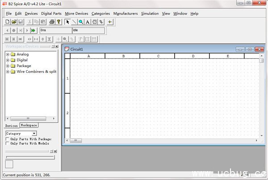Click the Open folder icon
Screen dimensions: 268x180
(x=14, y=22)
